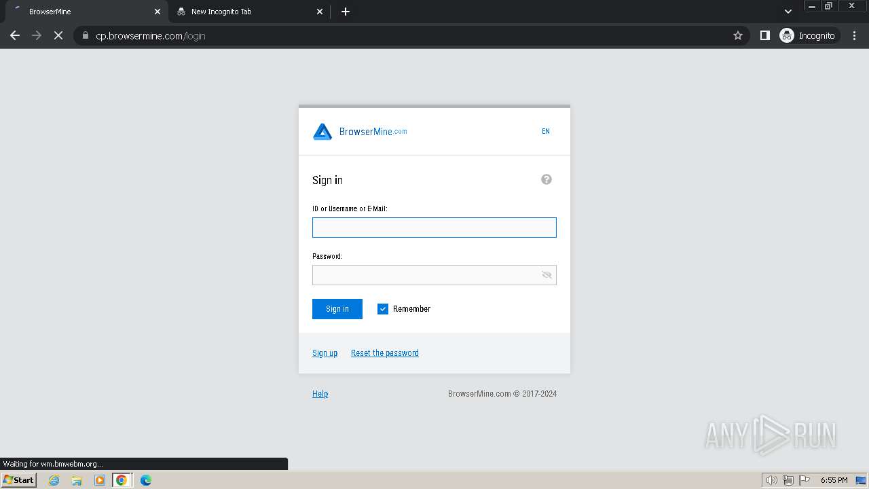Click the BrowserMine.com logo text
Viewport: 869px width, 489px height.
373,132
